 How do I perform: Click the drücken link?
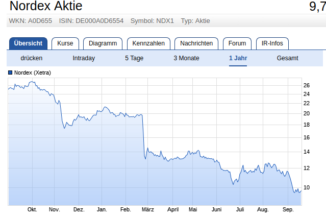32,58
